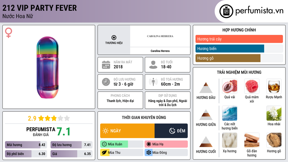Click the female gender symbol icon
The height and width of the screenshot is (162, 288).
pyautogui.click(x=9, y=33)
